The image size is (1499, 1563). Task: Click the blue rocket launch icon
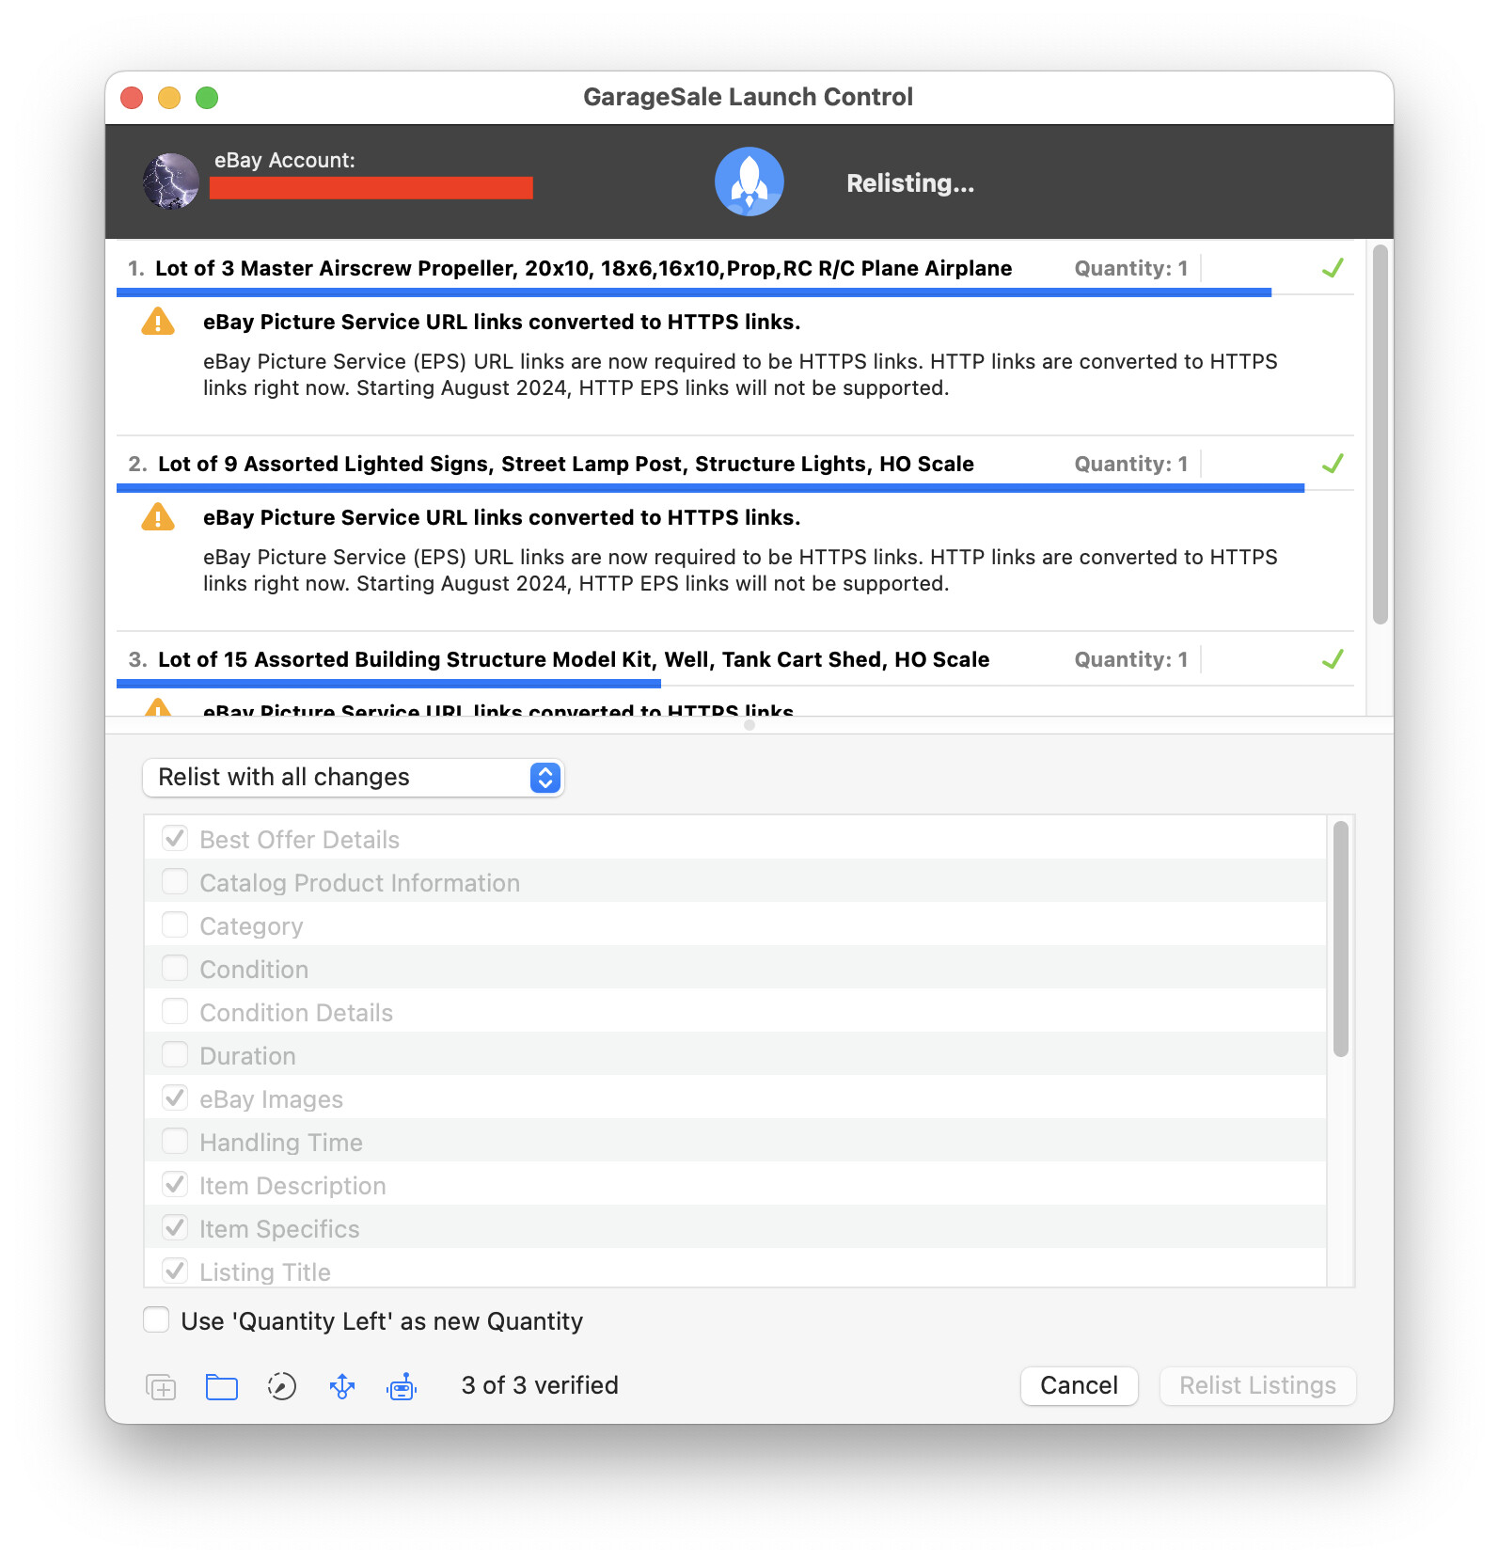[749, 182]
